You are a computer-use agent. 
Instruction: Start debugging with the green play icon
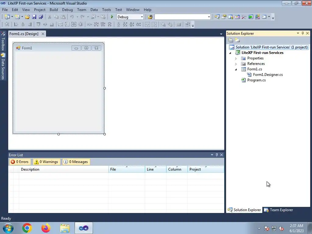pyautogui.click(x=112, y=17)
